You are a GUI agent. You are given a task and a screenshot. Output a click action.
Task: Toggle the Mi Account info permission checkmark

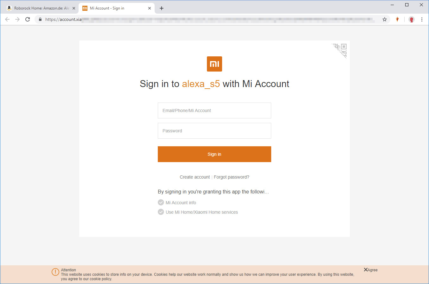click(x=161, y=202)
